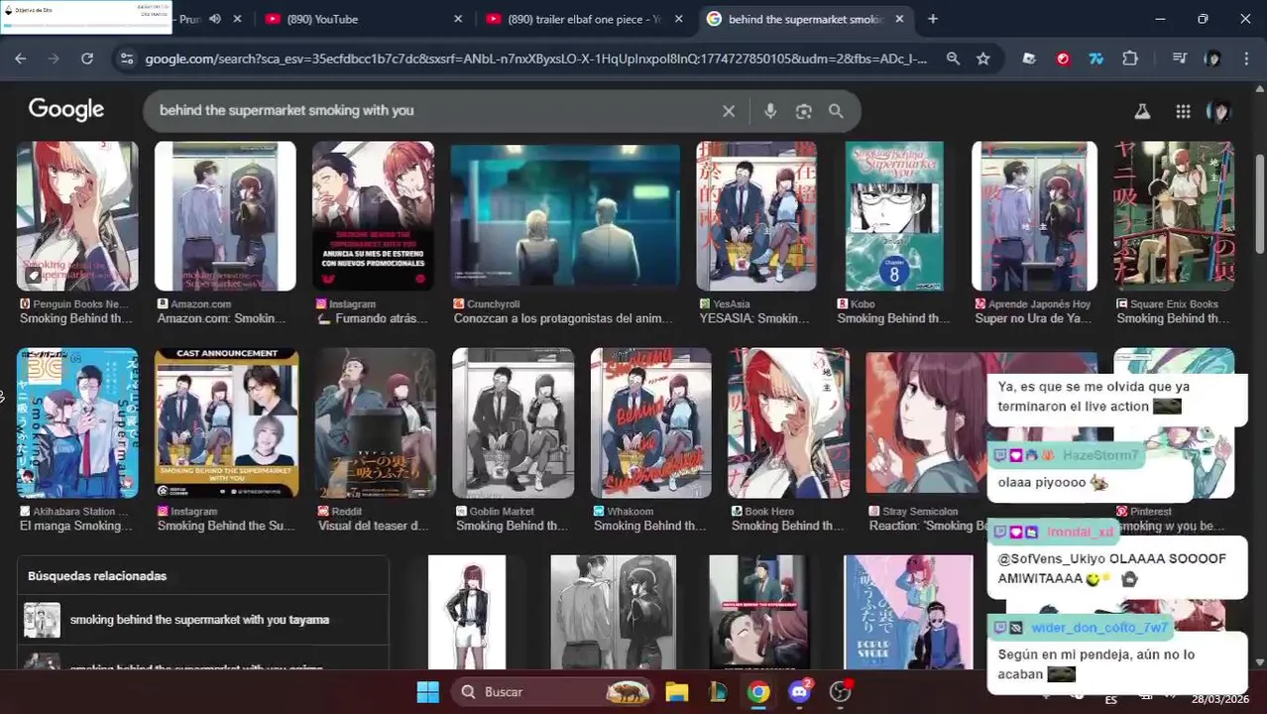Open Penguin Books manga cover result

coord(77,216)
